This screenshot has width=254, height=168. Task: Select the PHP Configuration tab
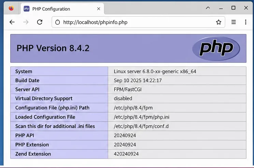pos(62,9)
